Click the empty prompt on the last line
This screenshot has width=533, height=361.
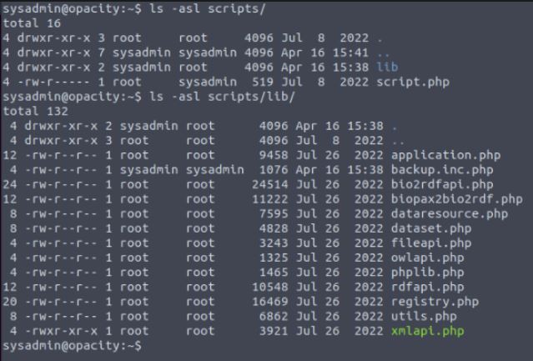click(72, 346)
